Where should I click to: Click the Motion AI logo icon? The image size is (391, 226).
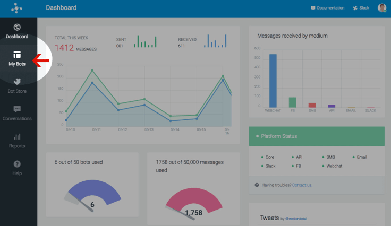[x=16, y=8]
